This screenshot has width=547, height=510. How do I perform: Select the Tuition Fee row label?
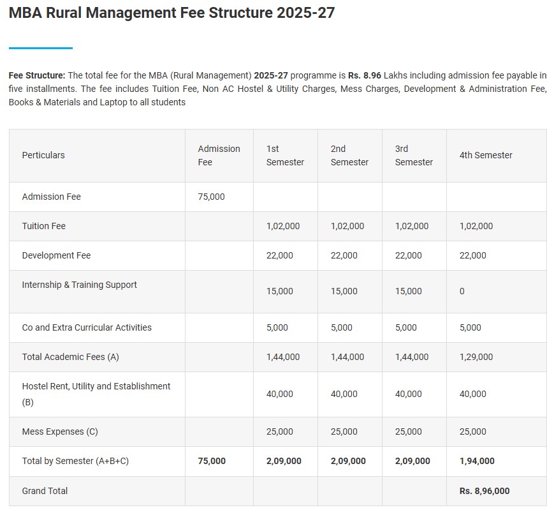click(43, 226)
